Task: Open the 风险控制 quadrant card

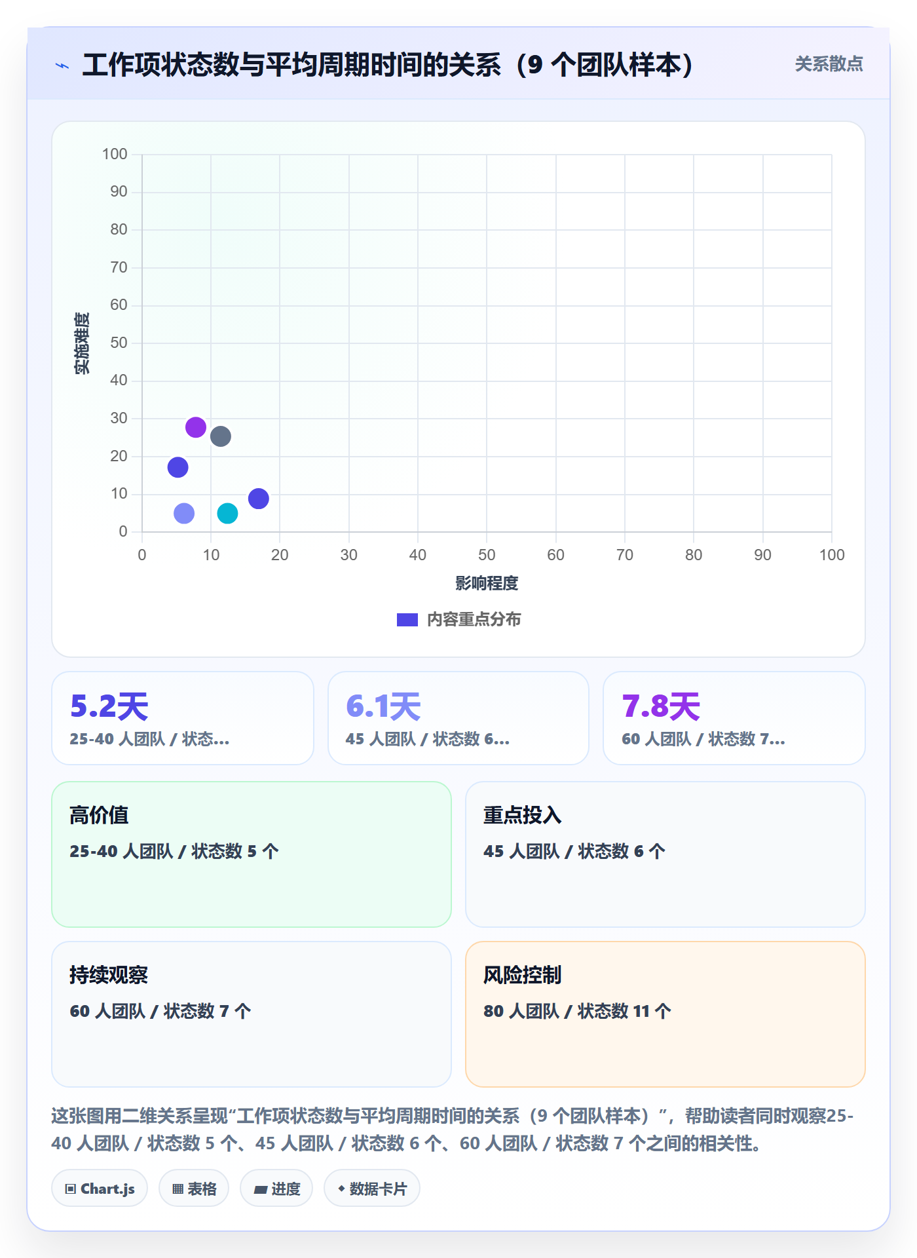Action: point(665,1014)
